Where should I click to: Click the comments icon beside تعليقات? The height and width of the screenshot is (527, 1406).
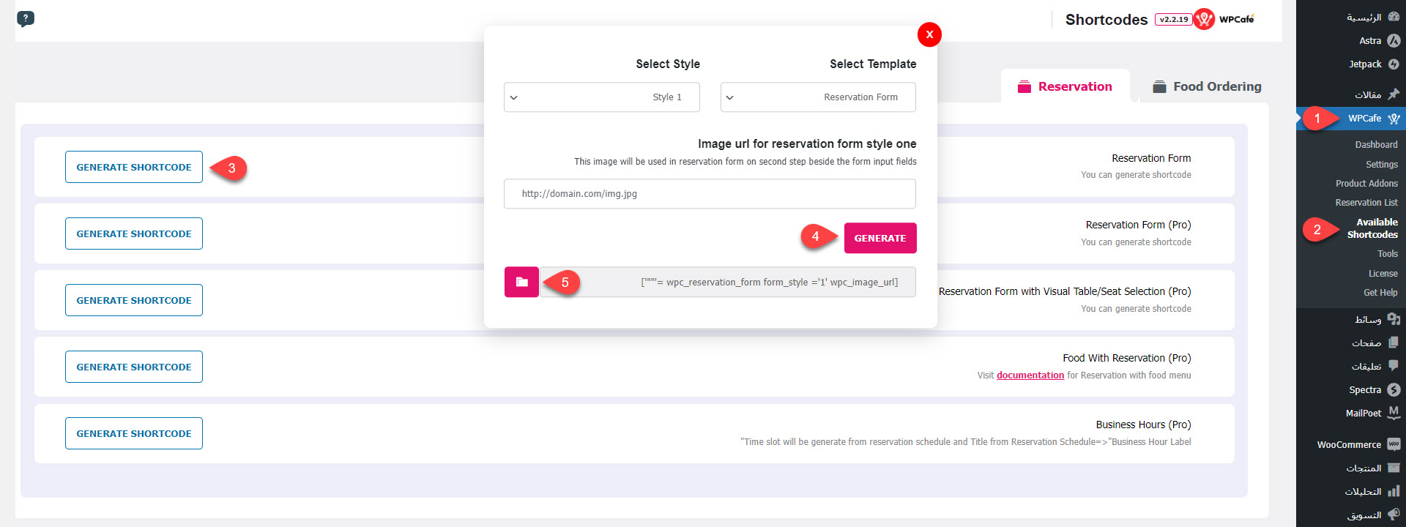[x=1394, y=366]
